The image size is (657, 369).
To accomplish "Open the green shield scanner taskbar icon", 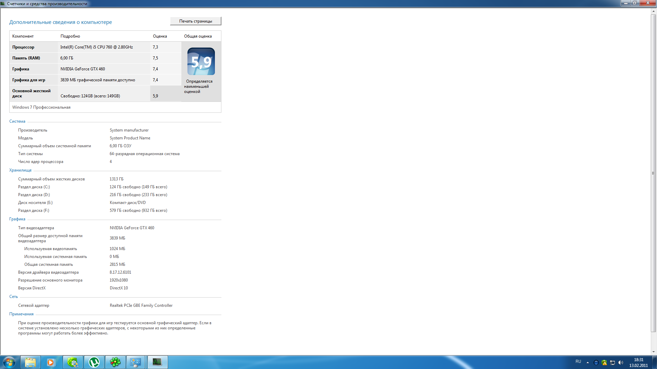I will pyautogui.click(x=73, y=362).
